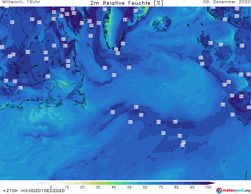Screen dimensions: 251x194
Task: Click the legend value 25
Action: coord(82,187)
